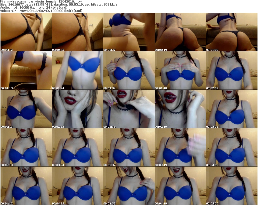Select the 00:01:00 thumbnail
Image resolution: width=258 pixels, height=205 pixels.
coord(232,32)
